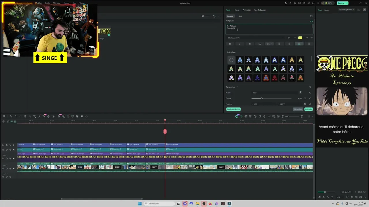369x207 pixels.
Task: Pick text color with the eyedropper
Action: (x=312, y=38)
